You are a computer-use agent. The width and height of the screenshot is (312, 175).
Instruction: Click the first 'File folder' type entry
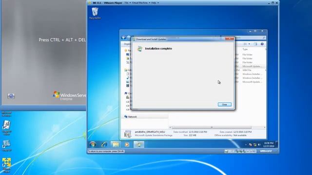247,54
